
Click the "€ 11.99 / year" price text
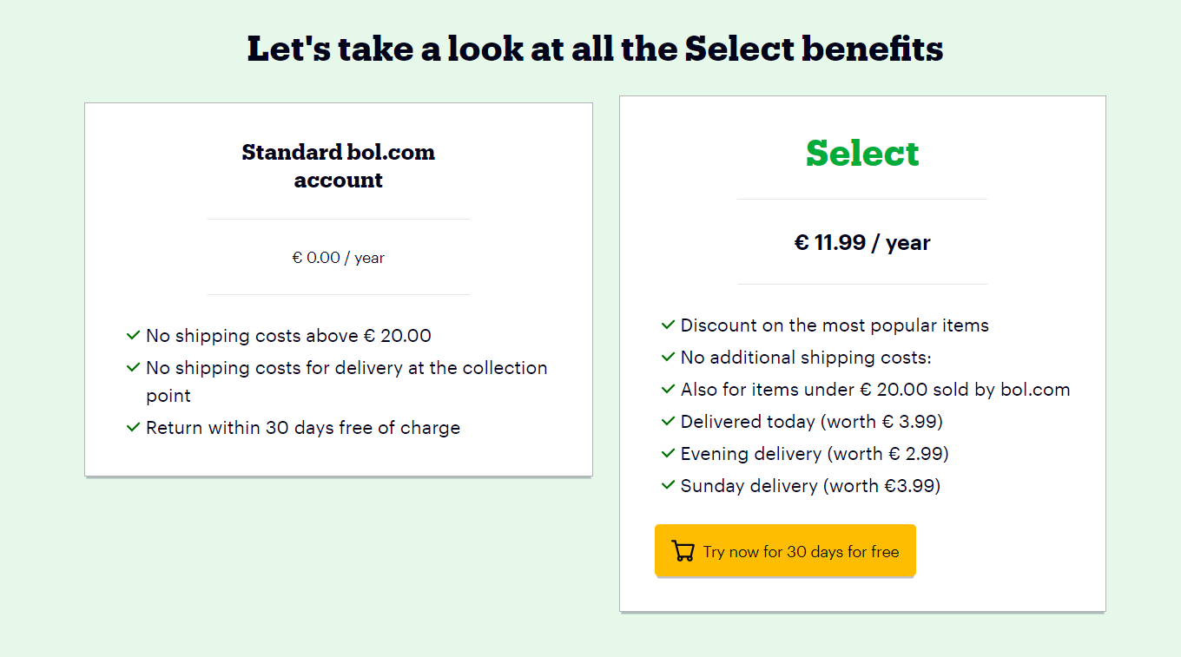click(x=862, y=243)
